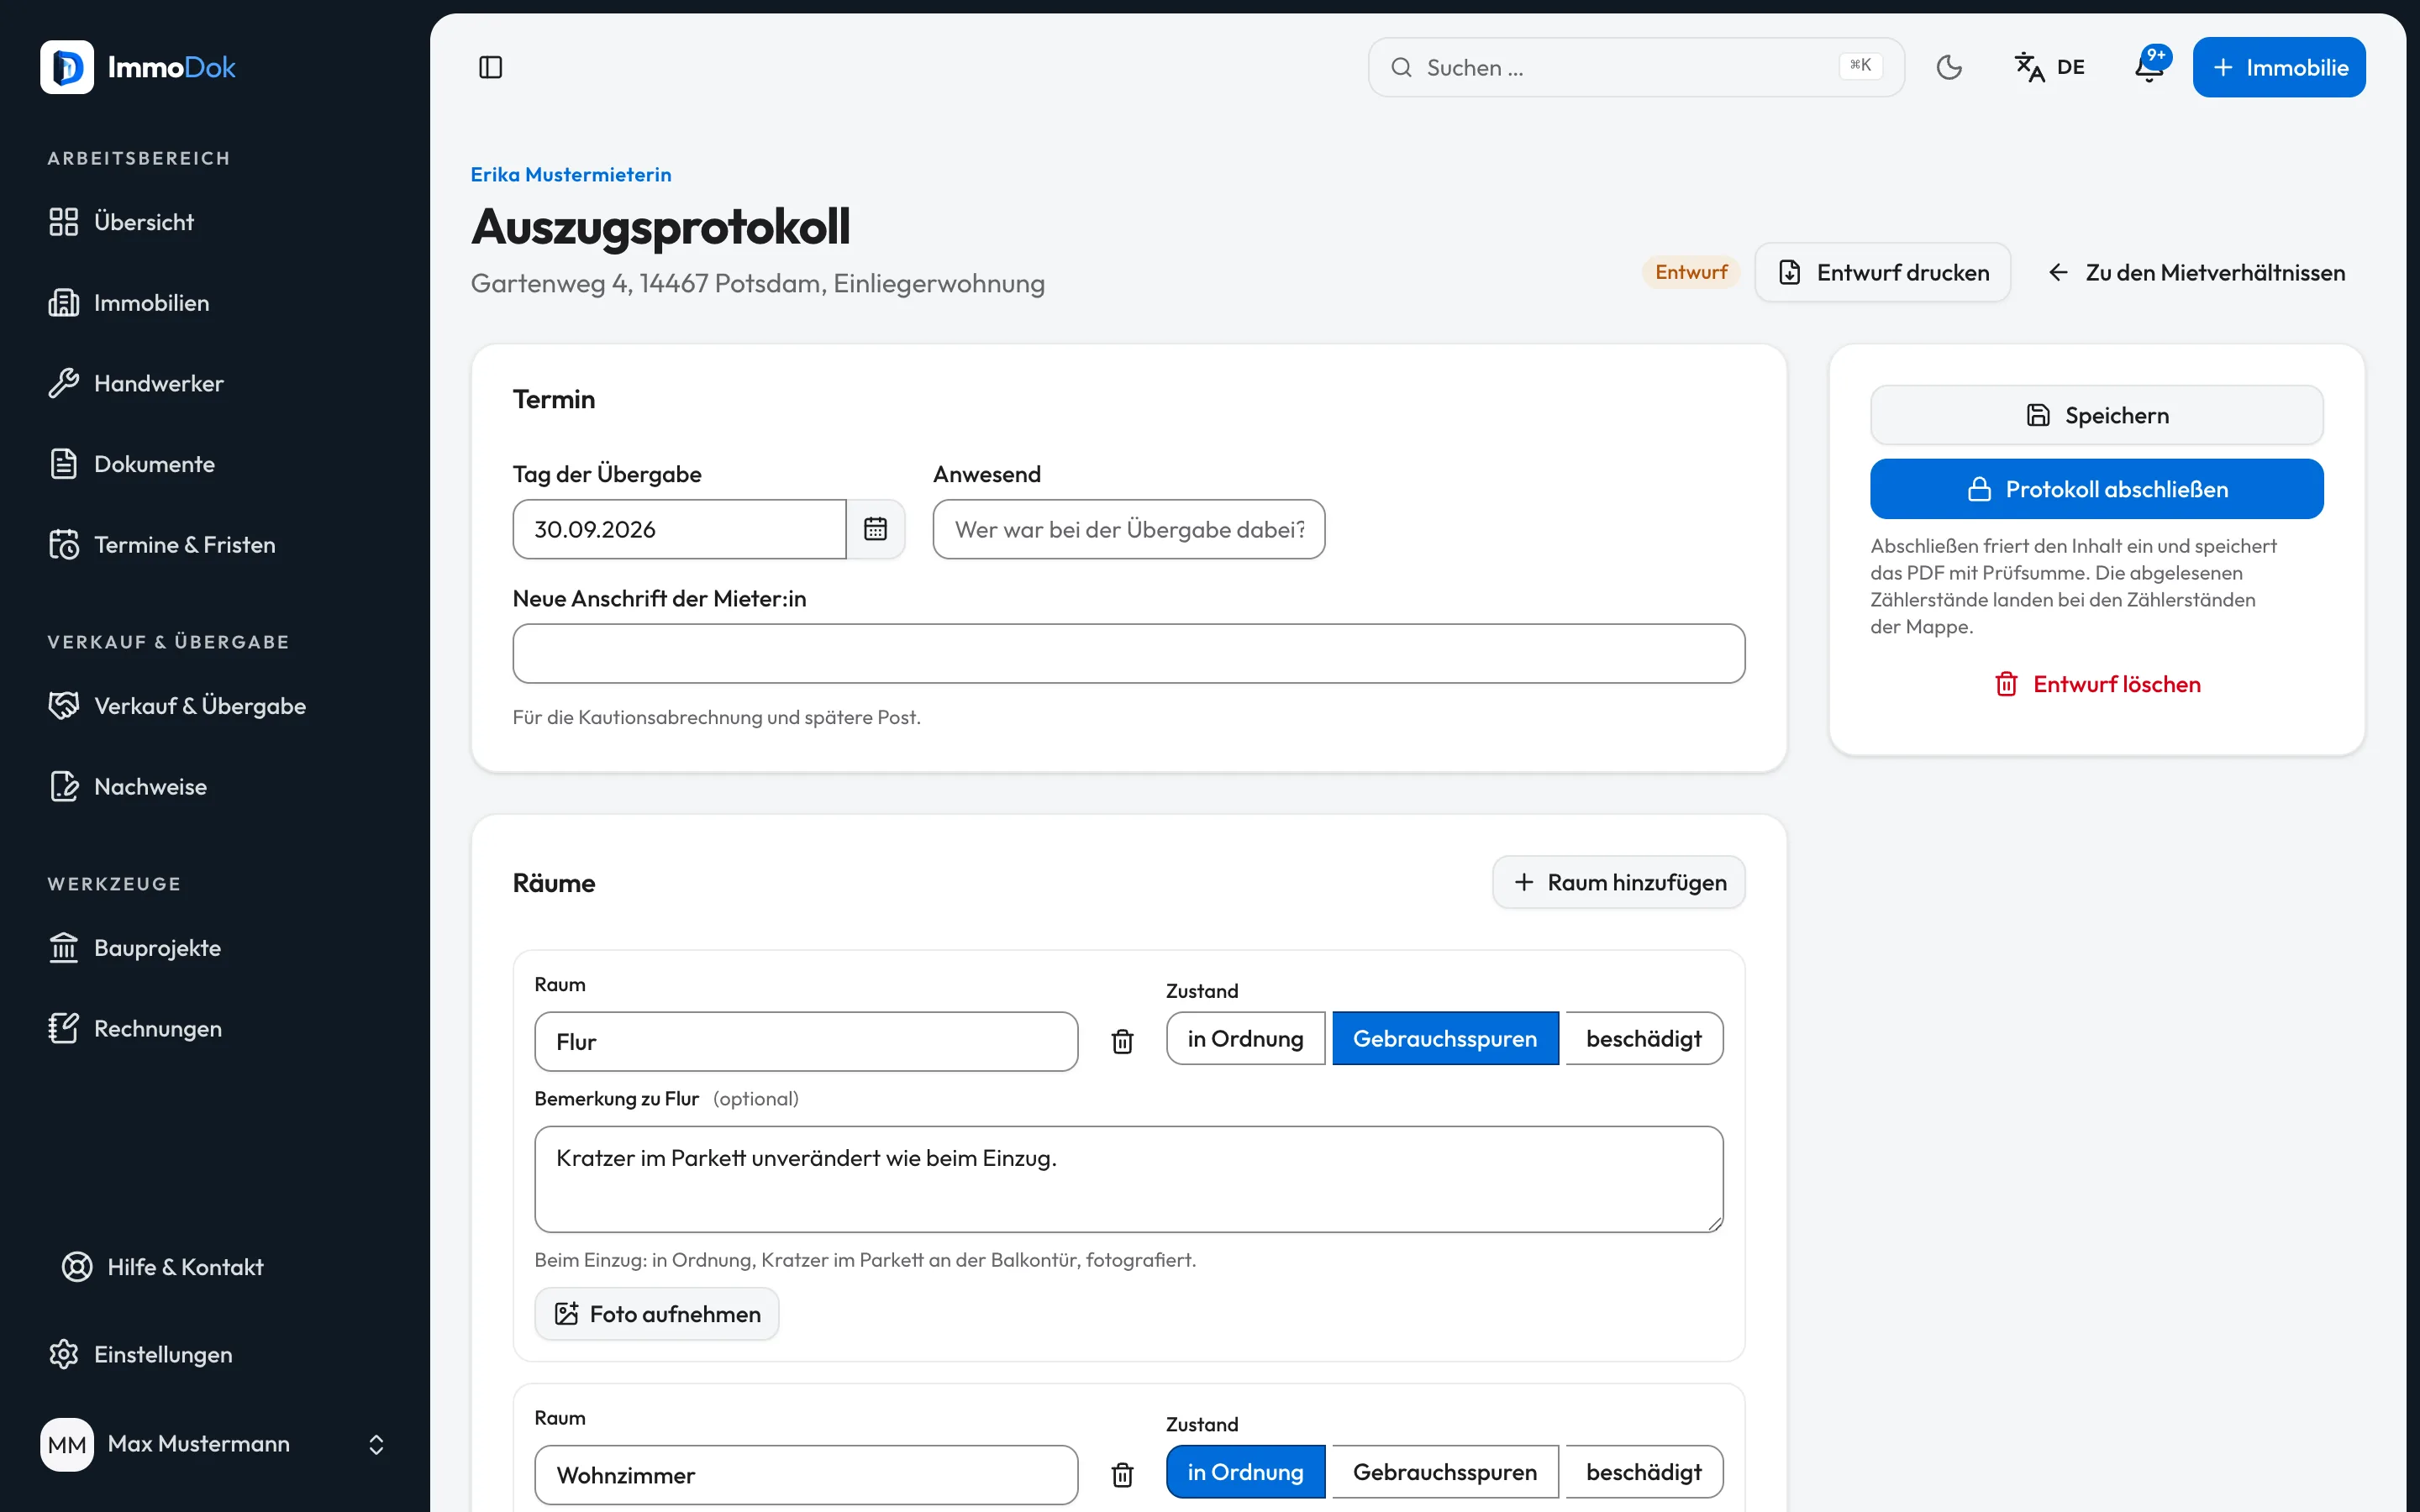The width and height of the screenshot is (2420, 1512).
Task: Open the language selector DE
Action: 2049,67
